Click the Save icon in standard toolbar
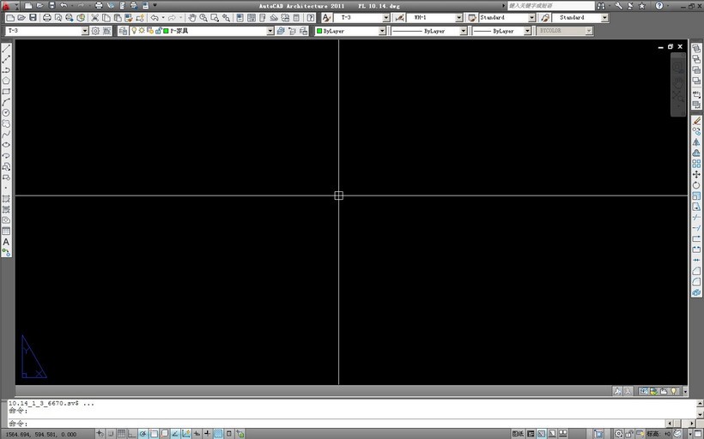The width and height of the screenshot is (704, 439). tap(33, 18)
